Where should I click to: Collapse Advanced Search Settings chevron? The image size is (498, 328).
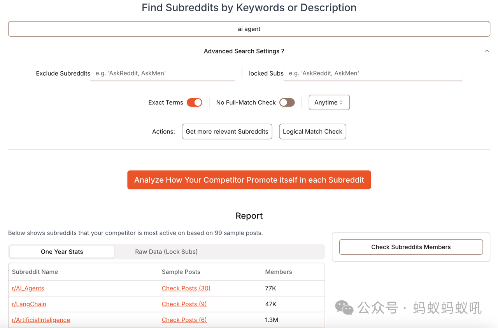pyautogui.click(x=487, y=51)
